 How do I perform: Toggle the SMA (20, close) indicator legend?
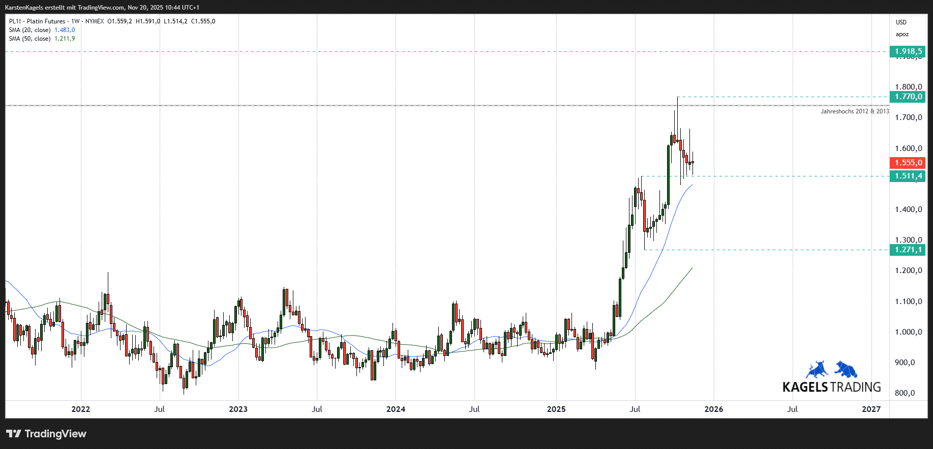(29, 30)
